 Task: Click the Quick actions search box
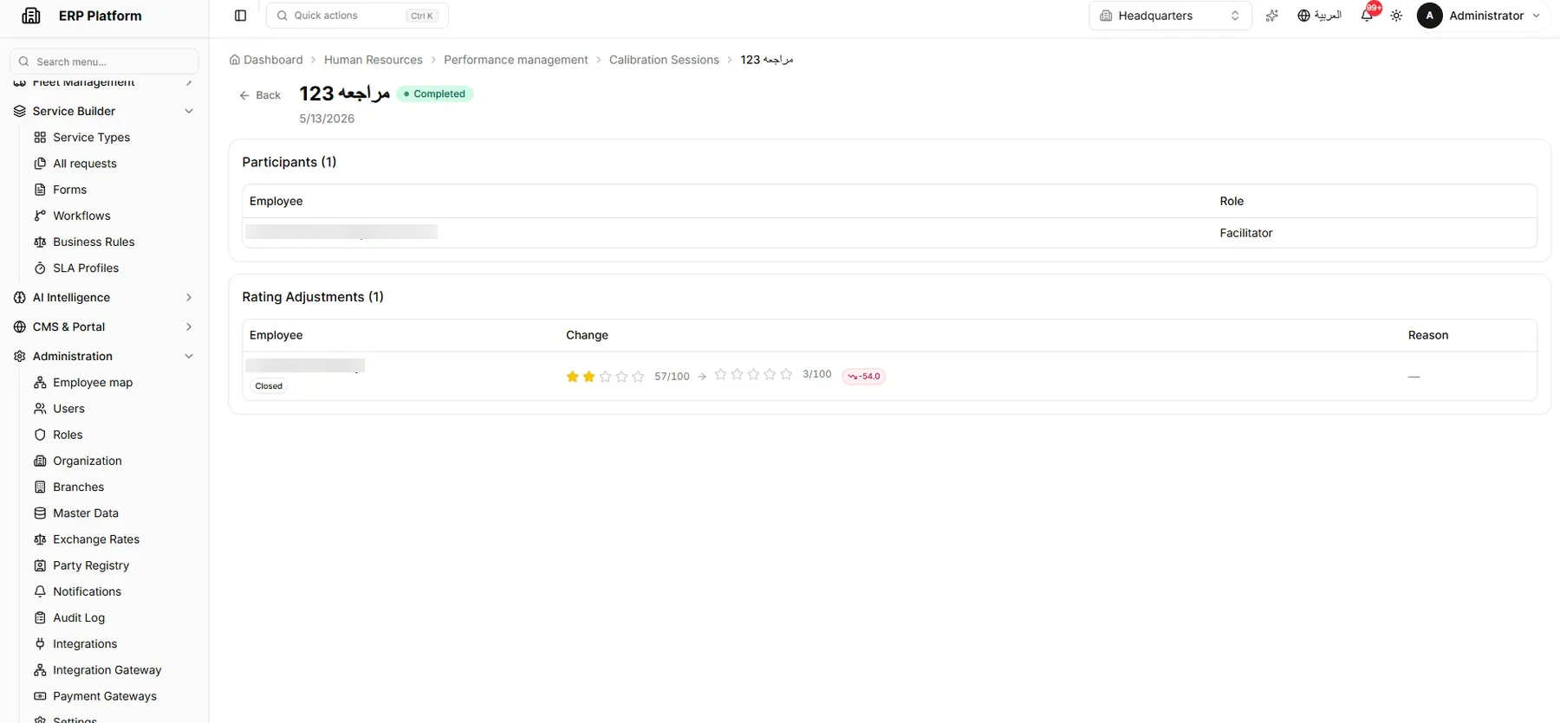(x=357, y=16)
